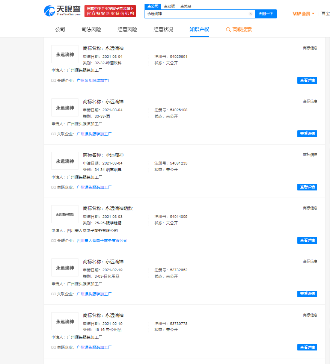
Task: View details for registration 53739778
Action: tap(307, 347)
